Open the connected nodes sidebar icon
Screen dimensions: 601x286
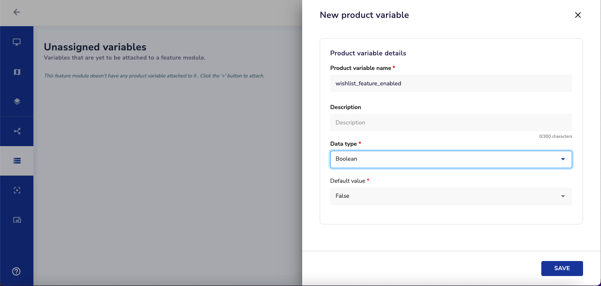pos(17,131)
